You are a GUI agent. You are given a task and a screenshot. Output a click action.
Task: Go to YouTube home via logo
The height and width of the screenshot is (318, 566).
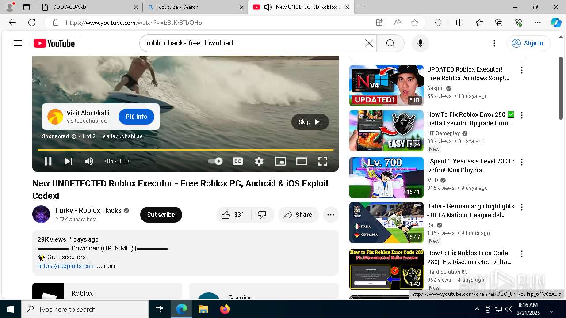[54, 43]
